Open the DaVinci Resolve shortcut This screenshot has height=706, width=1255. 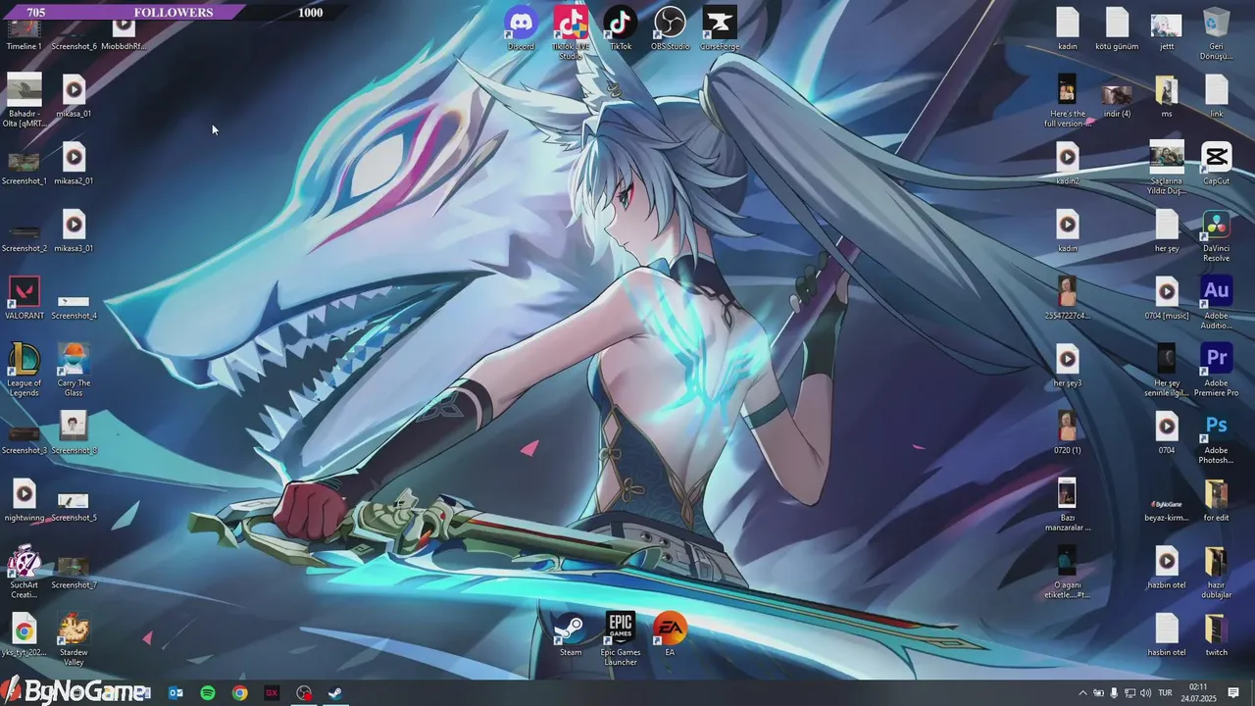pyautogui.click(x=1216, y=235)
